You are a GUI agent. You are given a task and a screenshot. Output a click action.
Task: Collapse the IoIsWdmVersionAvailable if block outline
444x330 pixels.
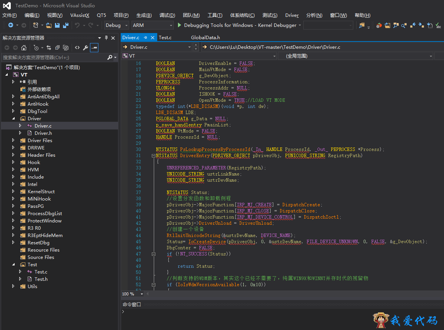pos(153,285)
